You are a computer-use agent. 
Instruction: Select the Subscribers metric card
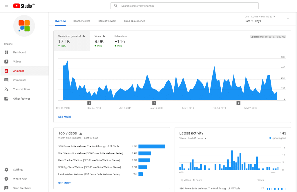[x=119, y=41]
